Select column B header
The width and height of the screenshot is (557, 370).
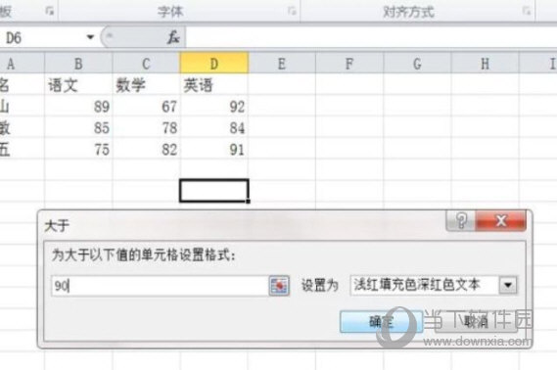[78, 64]
